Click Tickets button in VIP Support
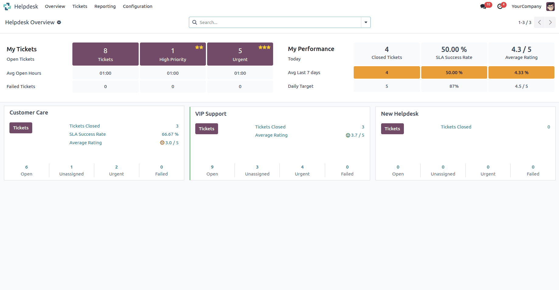The height and width of the screenshot is (290, 559). click(207, 129)
